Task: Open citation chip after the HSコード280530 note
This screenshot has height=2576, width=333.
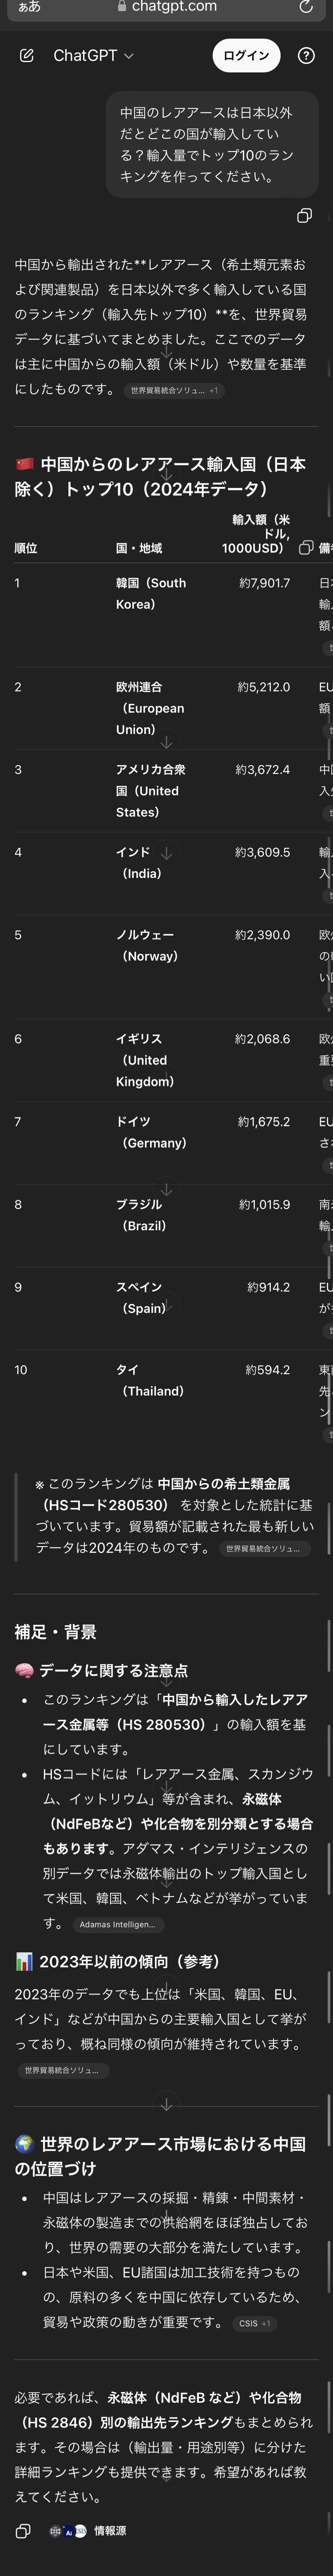Action: tap(263, 1548)
